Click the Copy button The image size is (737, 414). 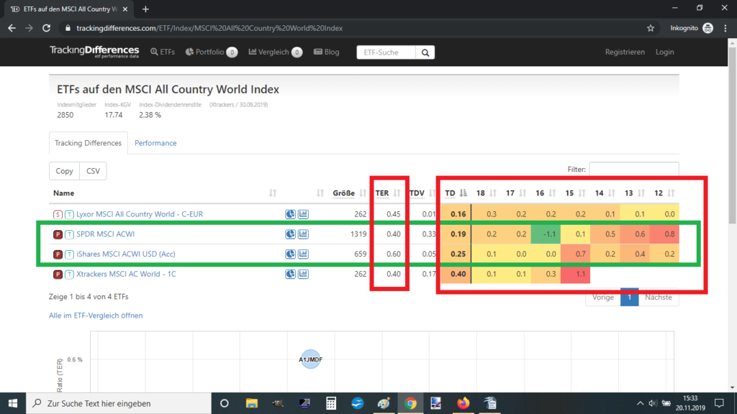click(64, 171)
